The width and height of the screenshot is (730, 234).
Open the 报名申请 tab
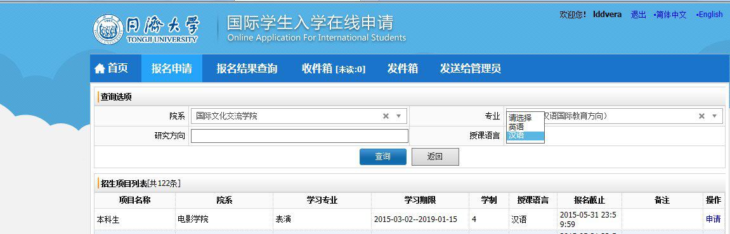172,69
